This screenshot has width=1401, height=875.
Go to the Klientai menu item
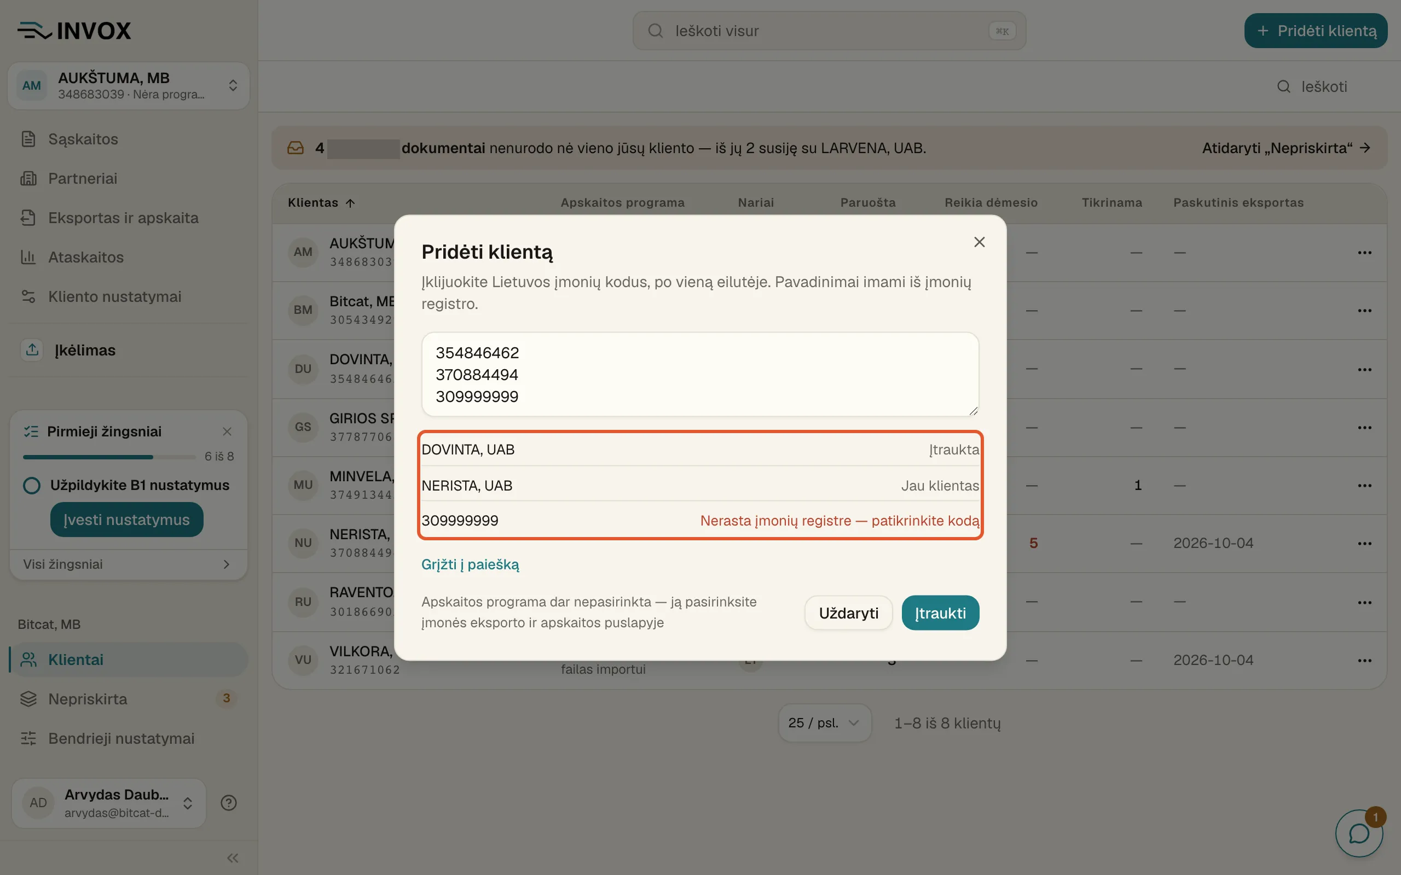pyautogui.click(x=129, y=660)
